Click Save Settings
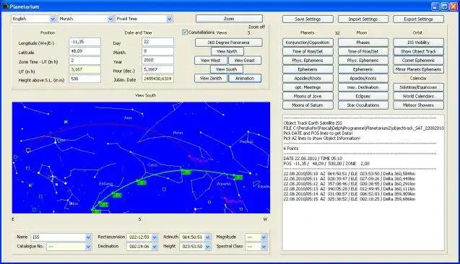Screen dimensions: 460x264 [x=308, y=19]
